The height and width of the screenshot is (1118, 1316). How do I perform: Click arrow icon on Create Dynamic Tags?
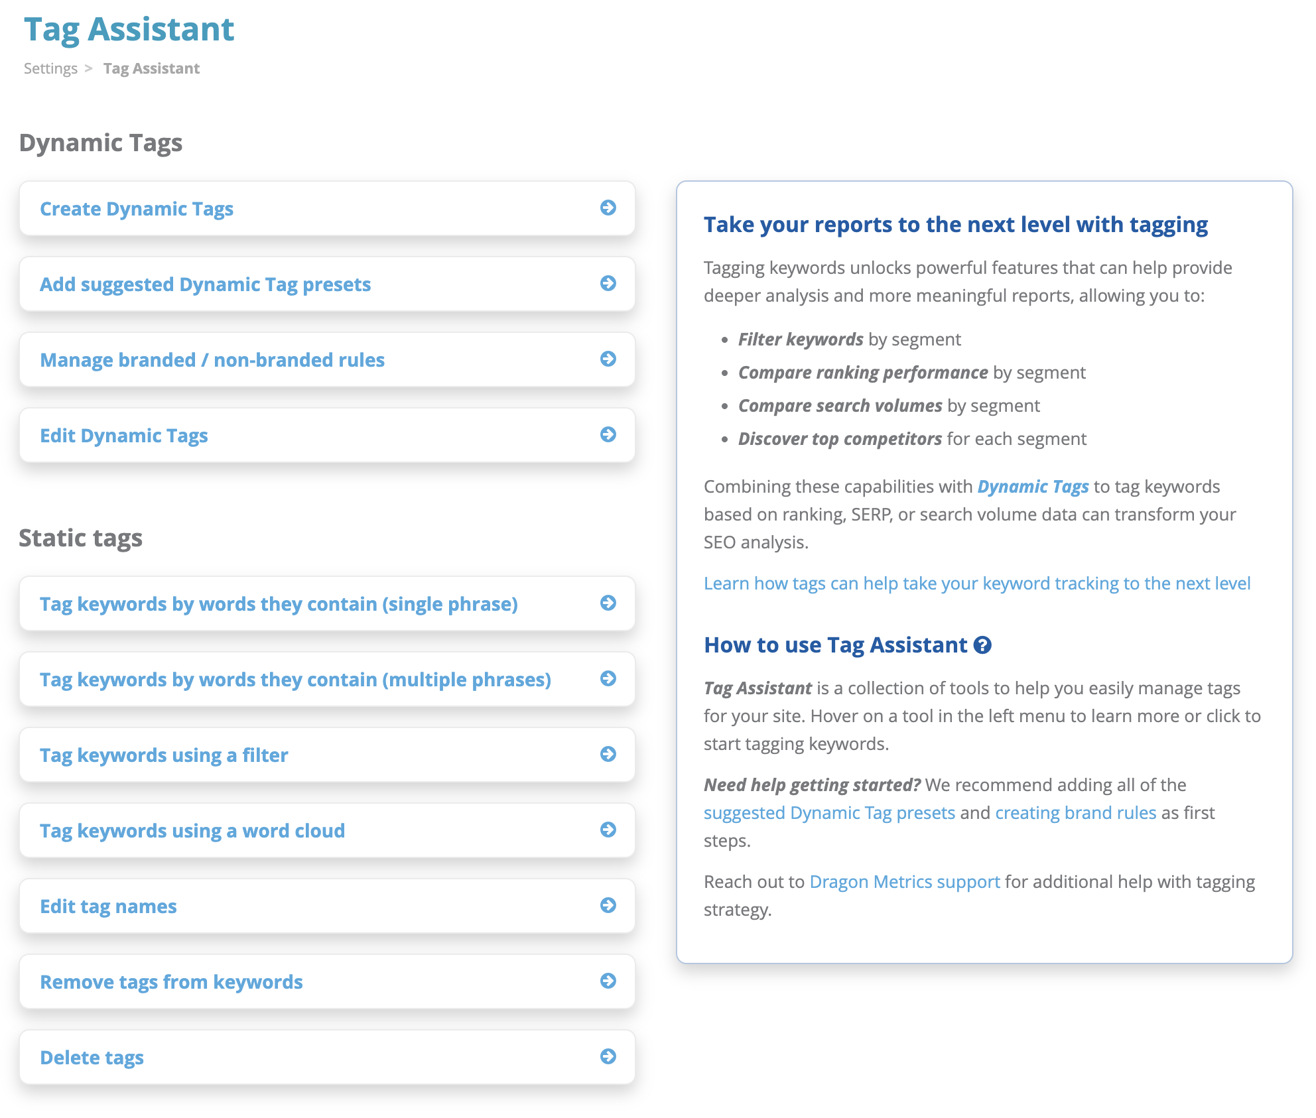point(608,208)
